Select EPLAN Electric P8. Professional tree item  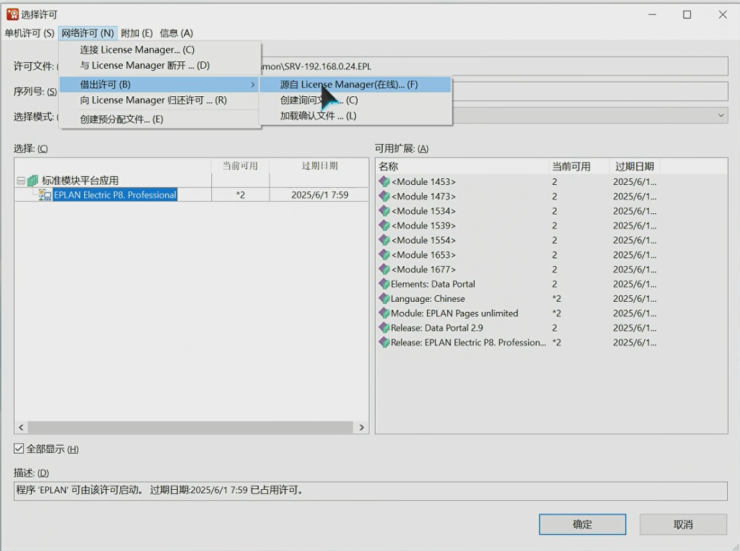tap(115, 195)
